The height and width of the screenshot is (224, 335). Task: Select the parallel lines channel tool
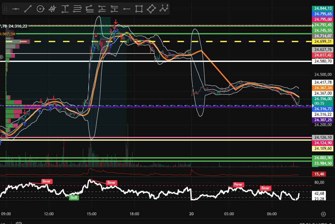click(x=77, y=9)
